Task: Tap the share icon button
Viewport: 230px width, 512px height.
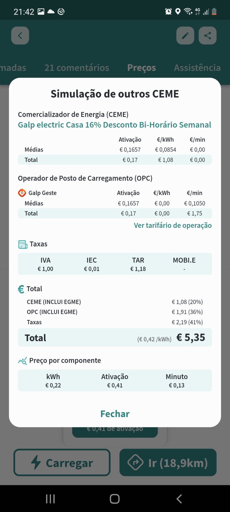Action: 208,35
